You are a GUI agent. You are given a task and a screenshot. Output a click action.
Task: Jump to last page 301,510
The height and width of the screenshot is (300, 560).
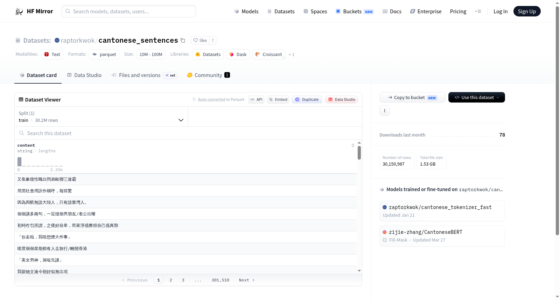tap(220, 280)
